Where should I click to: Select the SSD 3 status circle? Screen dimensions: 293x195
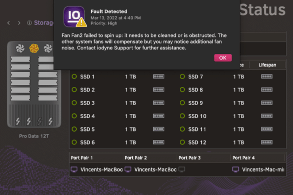pos(74,103)
